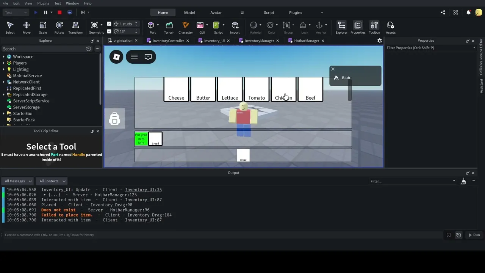Switch to the Model ribbon tab

[189, 13]
